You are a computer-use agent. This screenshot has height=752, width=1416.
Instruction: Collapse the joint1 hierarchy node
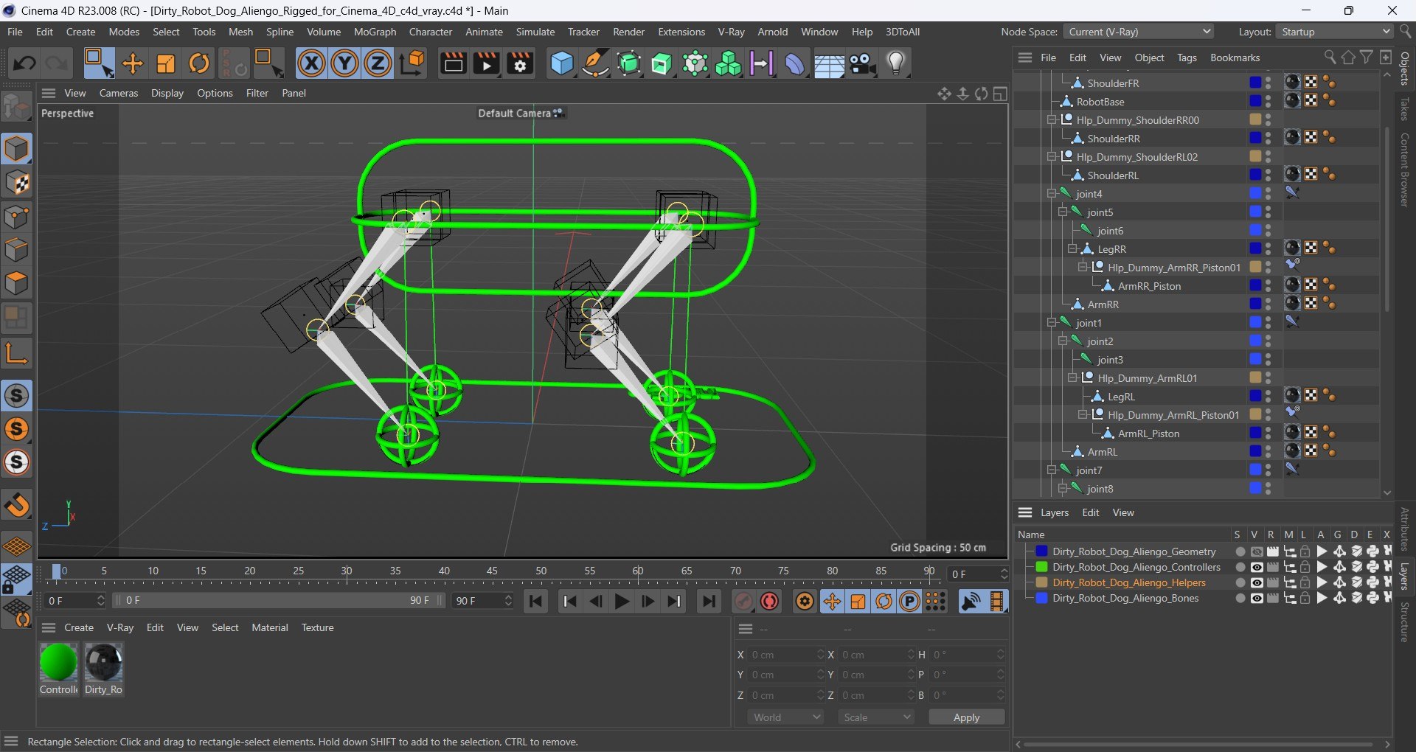[1052, 323]
